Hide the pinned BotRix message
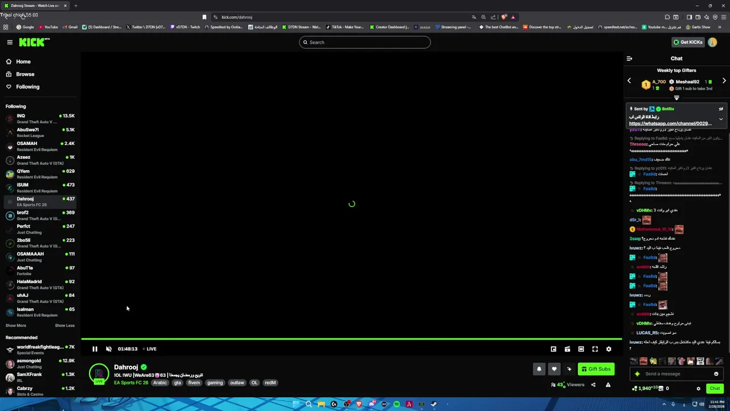Image resolution: width=730 pixels, height=411 pixels. 721,109
